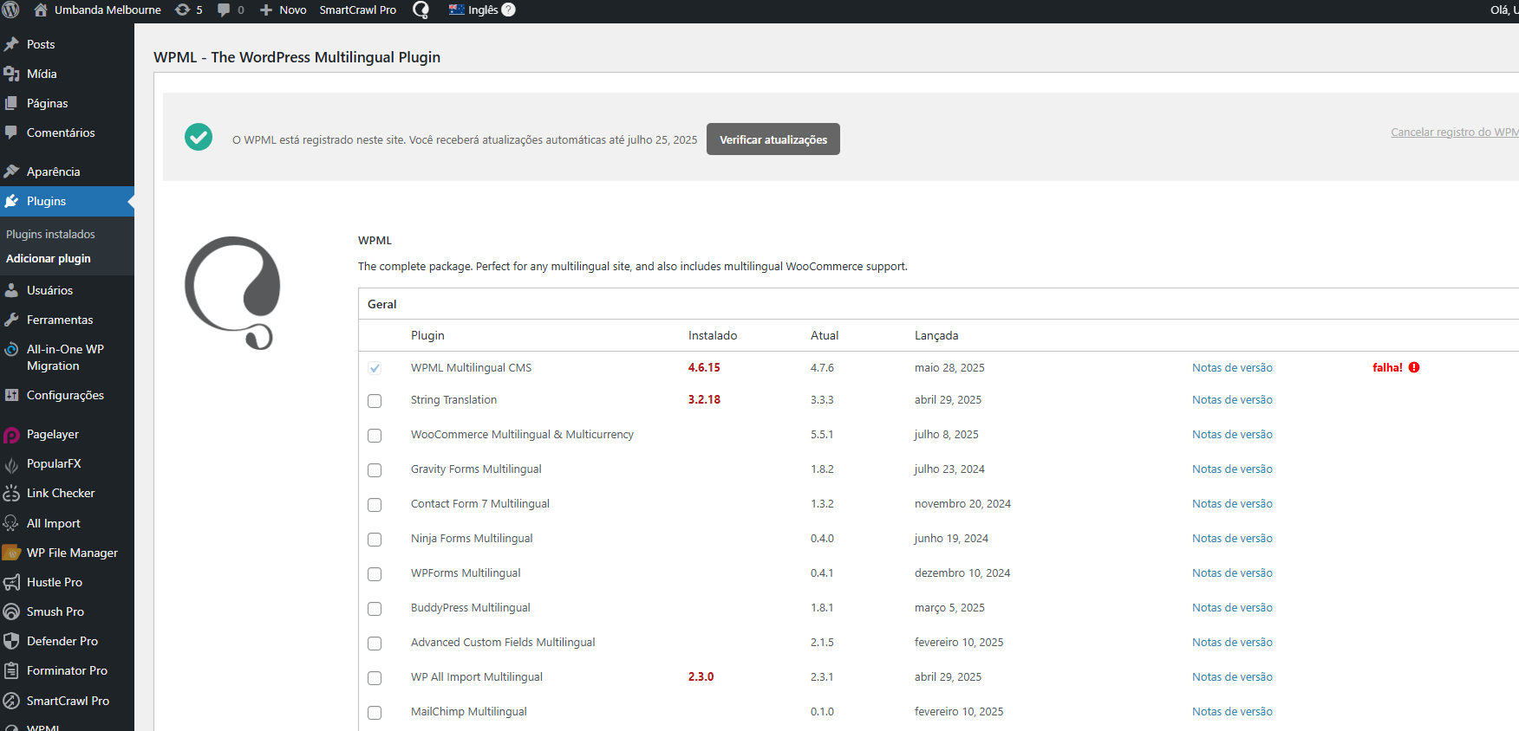Image resolution: width=1519 pixels, height=731 pixels.
Task: Check the WPForms Multilingual checkbox
Action: pyautogui.click(x=375, y=574)
